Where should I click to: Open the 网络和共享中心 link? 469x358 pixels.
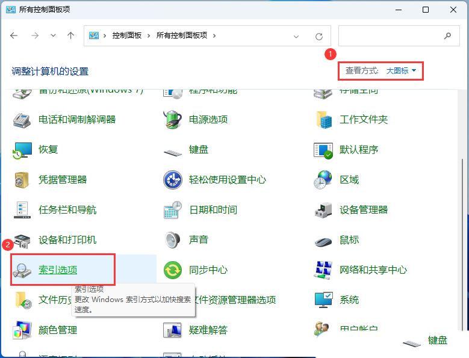click(x=373, y=270)
